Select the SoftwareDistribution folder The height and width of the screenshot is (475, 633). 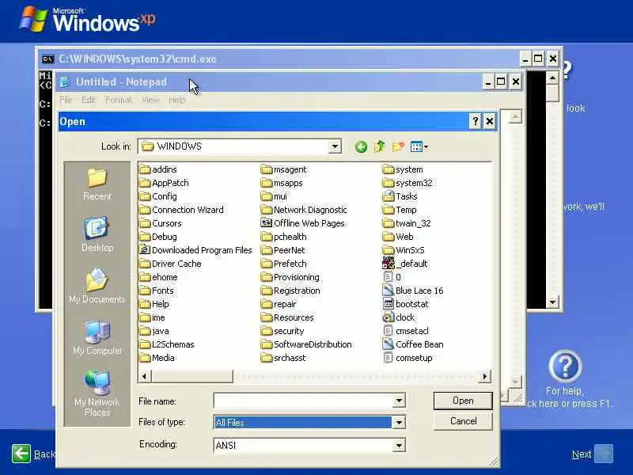(306, 344)
